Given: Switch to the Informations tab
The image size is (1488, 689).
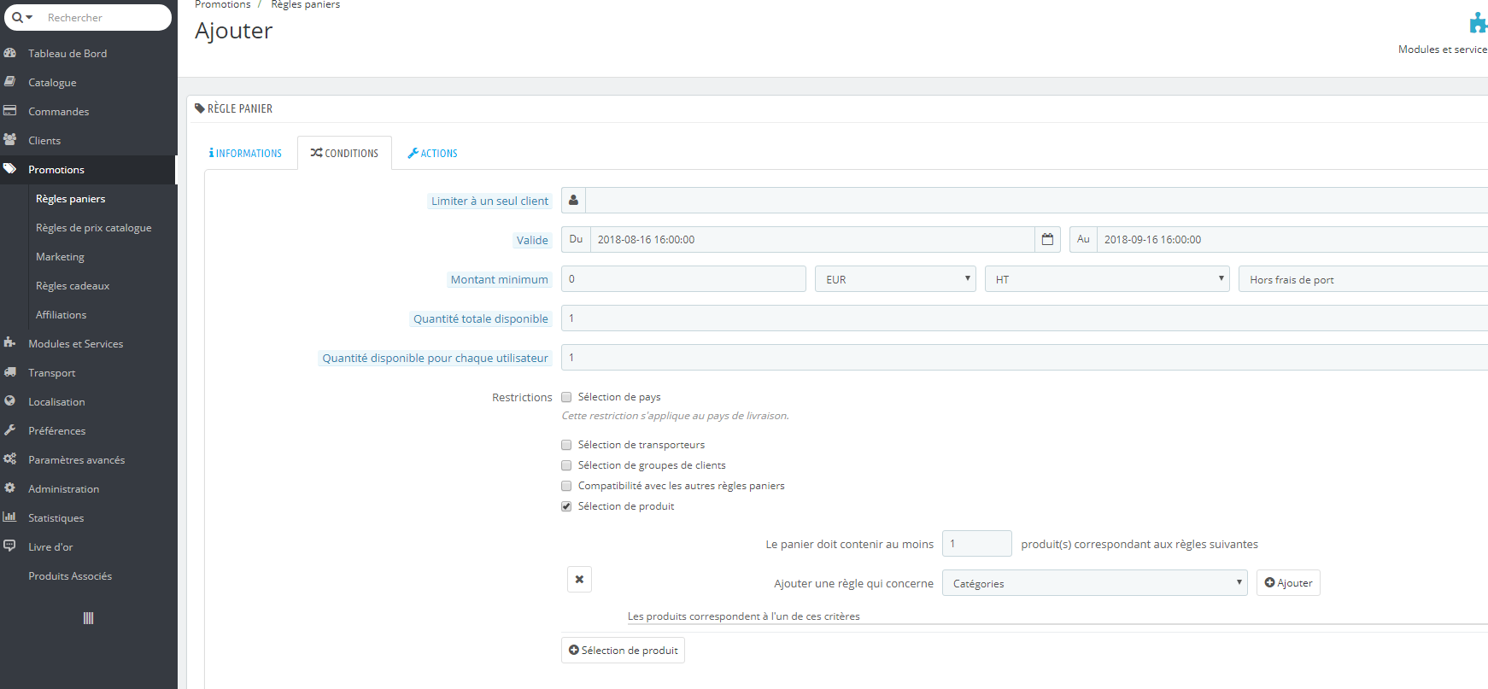Looking at the screenshot, I should pos(245,154).
